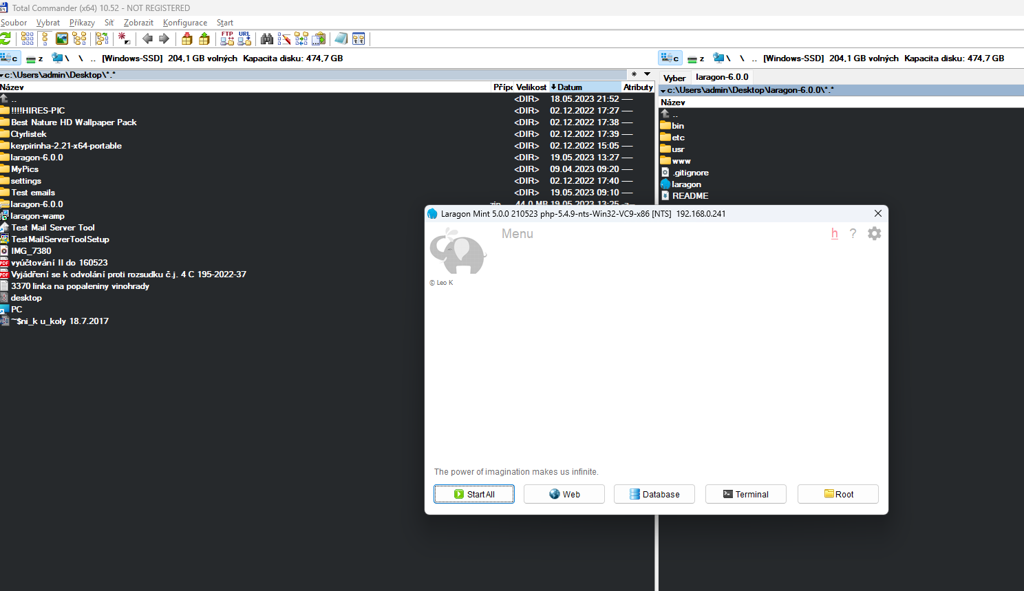Open favorites asterisk in left path bar
The height and width of the screenshot is (591, 1024).
click(x=634, y=74)
